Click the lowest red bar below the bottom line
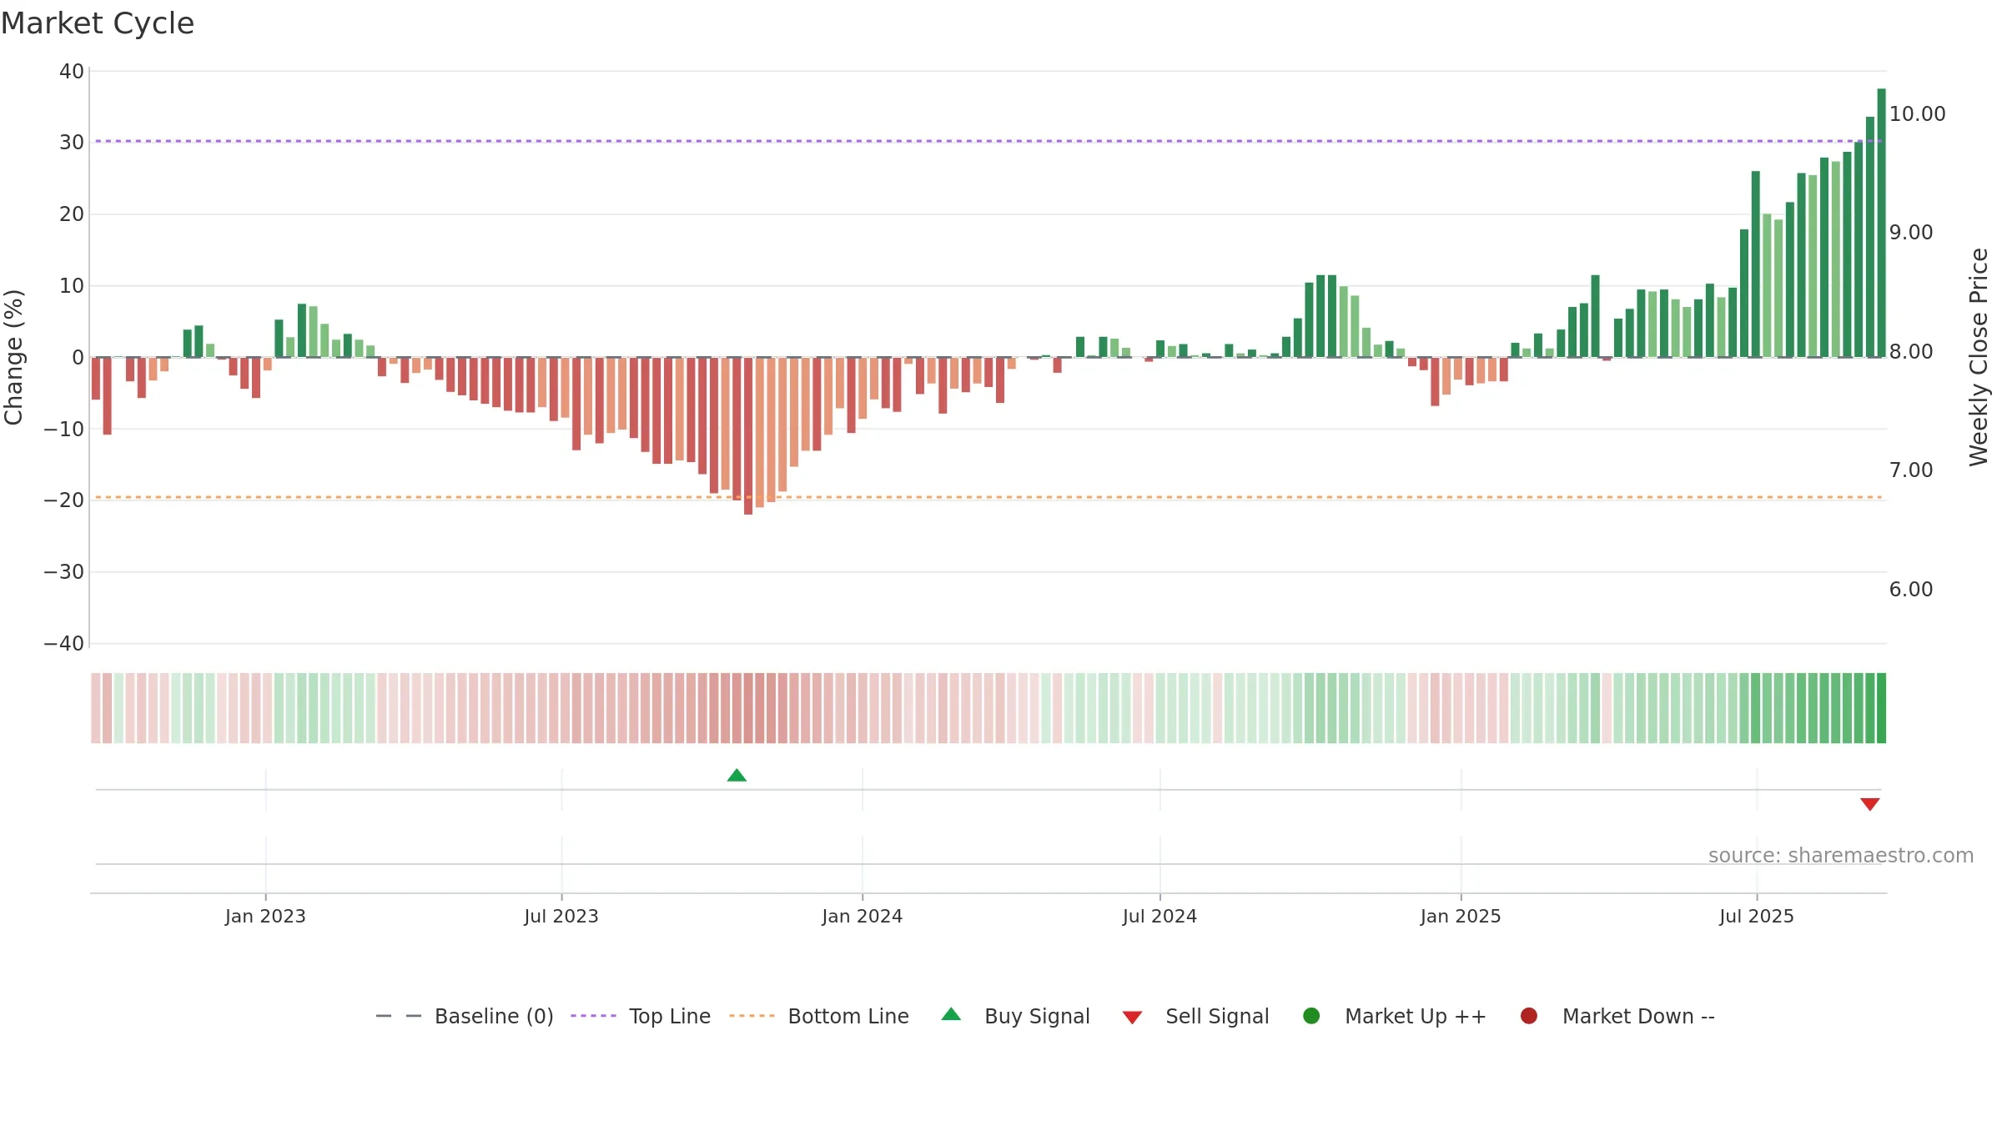Viewport: 2002px width, 1126px height. point(748,435)
